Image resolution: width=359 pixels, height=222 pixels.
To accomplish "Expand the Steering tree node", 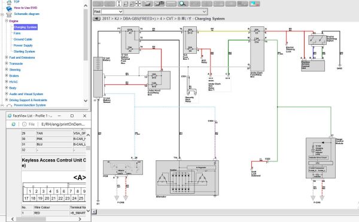I will tap(7, 69).
